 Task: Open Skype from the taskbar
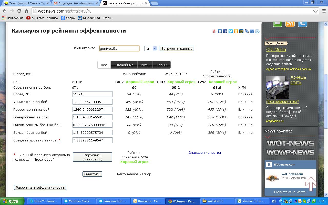[x=44, y=201]
